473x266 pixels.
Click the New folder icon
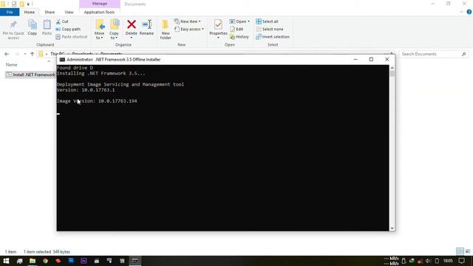coord(166,24)
